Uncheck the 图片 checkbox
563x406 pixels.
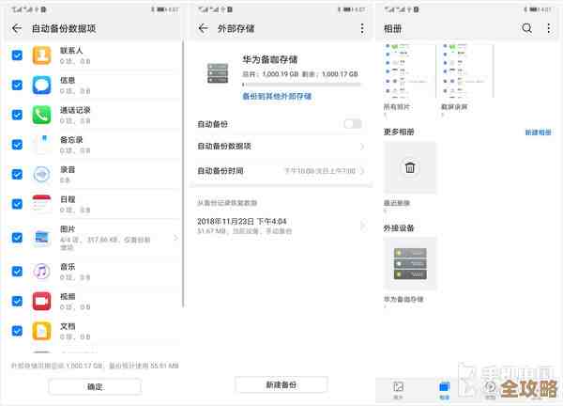(17, 238)
